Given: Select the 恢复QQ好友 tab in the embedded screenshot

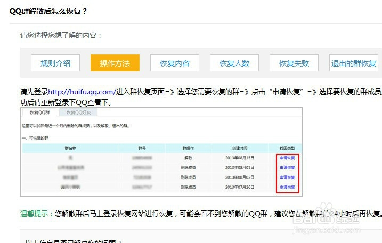Looking at the screenshot, I should pos(78,112).
